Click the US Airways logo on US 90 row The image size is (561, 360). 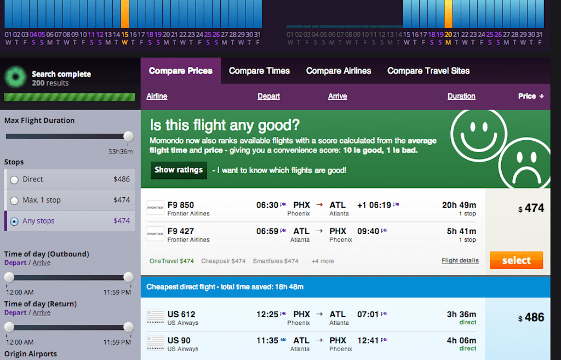[x=156, y=343]
